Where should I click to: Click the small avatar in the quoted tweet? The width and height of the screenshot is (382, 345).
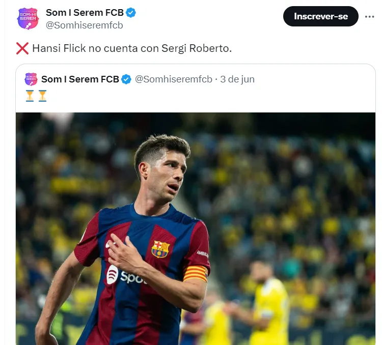(31, 79)
